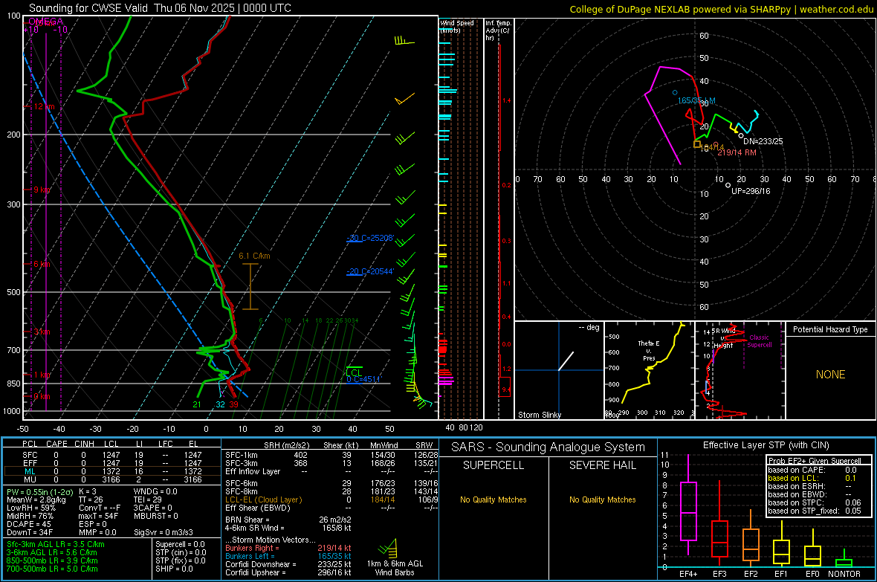Click the SigSvr = 0 m3/s3 value
The width and height of the screenshot is (877, 582).
(164, 532)
